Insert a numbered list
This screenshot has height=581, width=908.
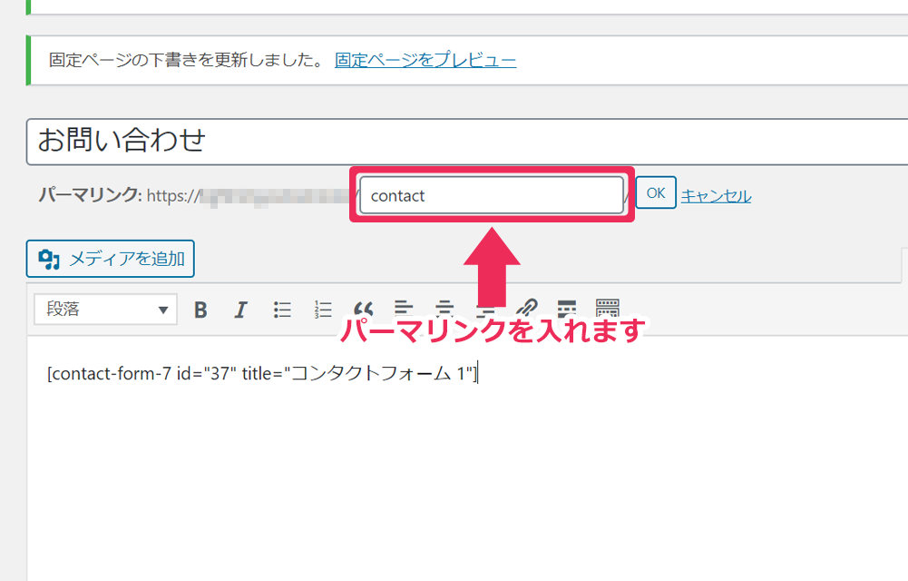point(323,310)
